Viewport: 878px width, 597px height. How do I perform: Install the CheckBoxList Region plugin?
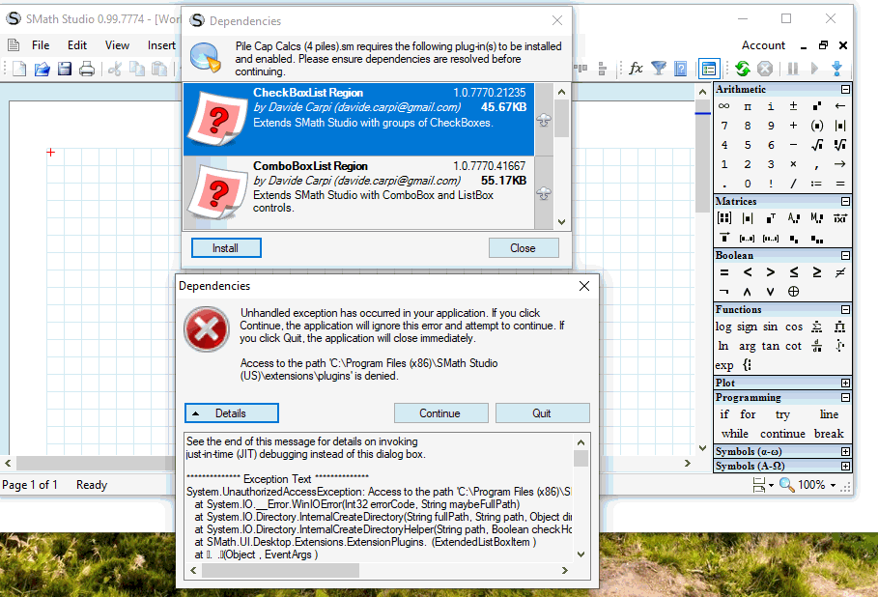pos(225,247)
